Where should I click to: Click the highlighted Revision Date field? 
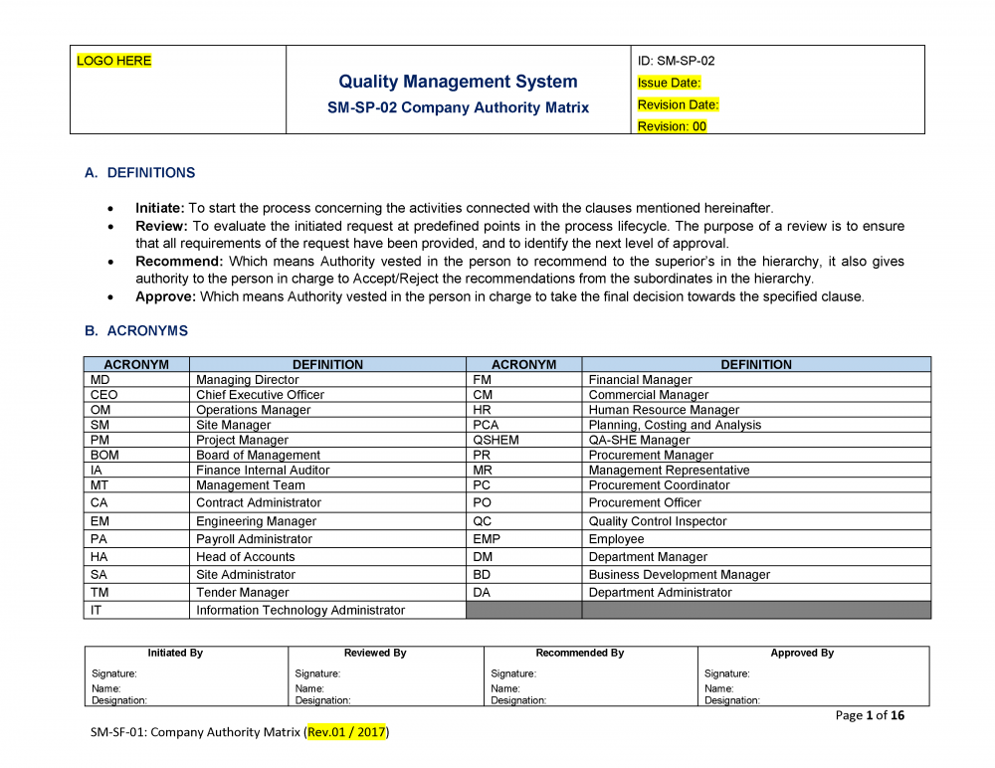678,104
